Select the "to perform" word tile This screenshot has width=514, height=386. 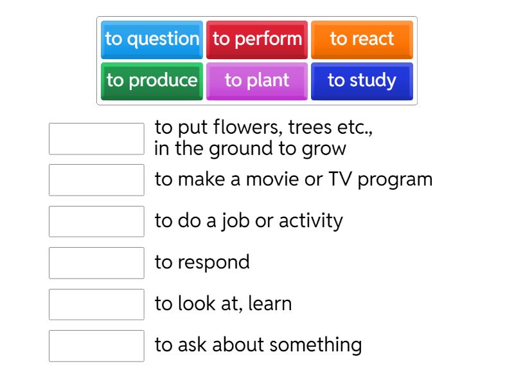(x=257, y=39)
